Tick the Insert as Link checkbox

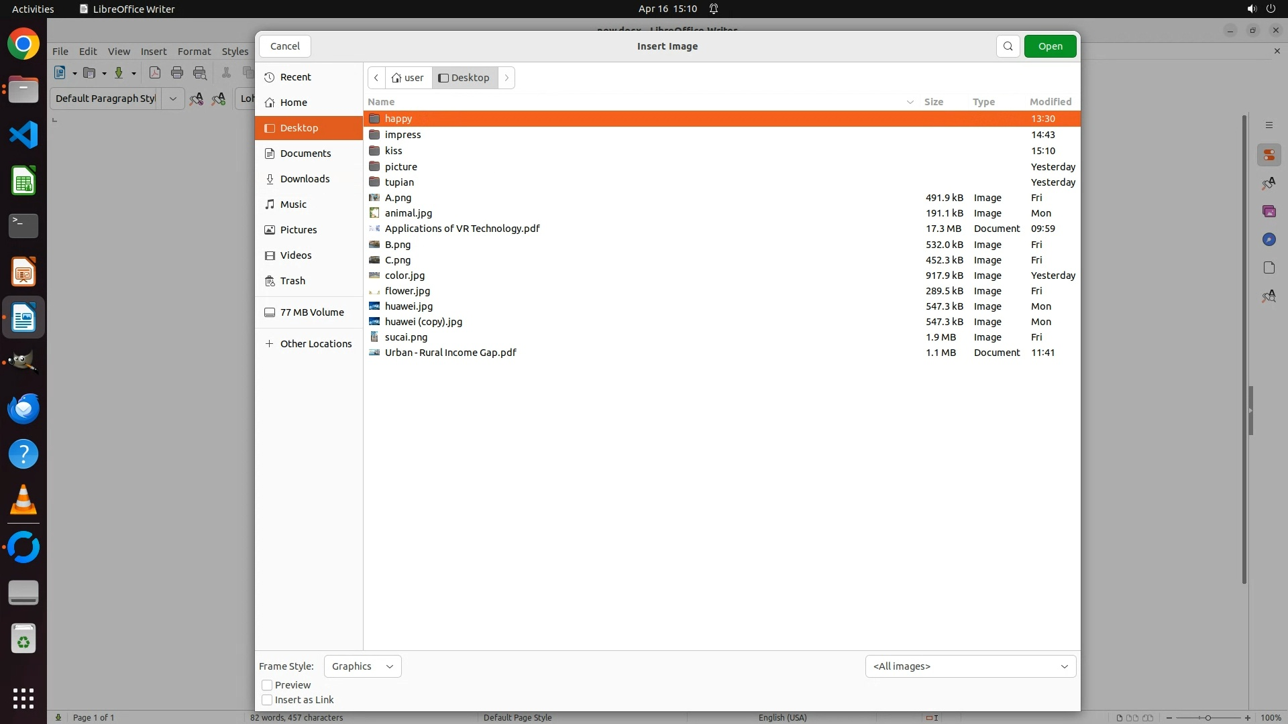click(x=267, y=700)
